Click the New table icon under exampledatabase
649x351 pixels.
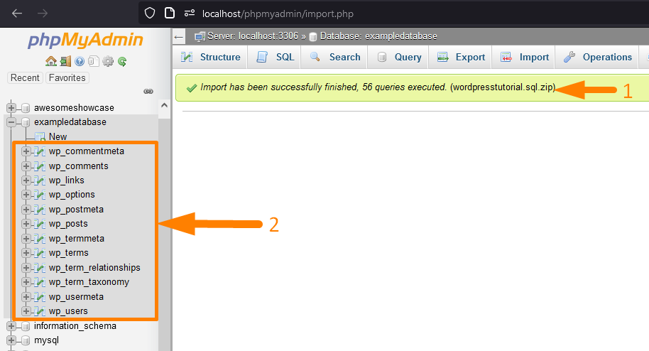(x=40, y=136)
